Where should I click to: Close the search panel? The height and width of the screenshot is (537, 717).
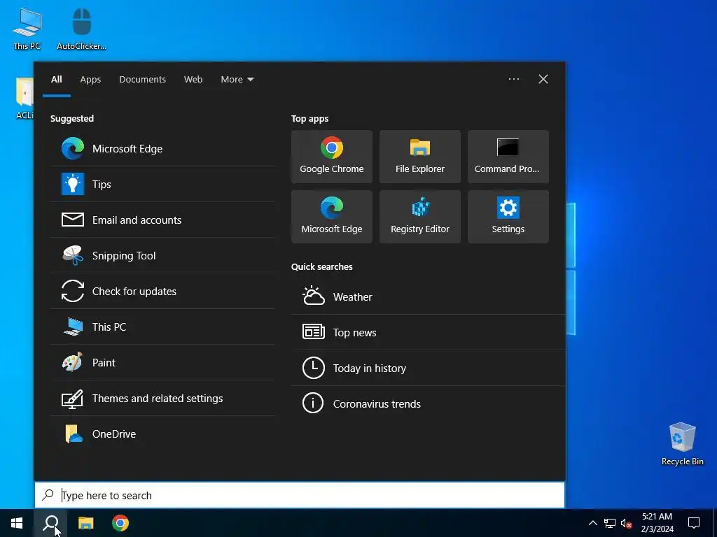tap(543, 79)
